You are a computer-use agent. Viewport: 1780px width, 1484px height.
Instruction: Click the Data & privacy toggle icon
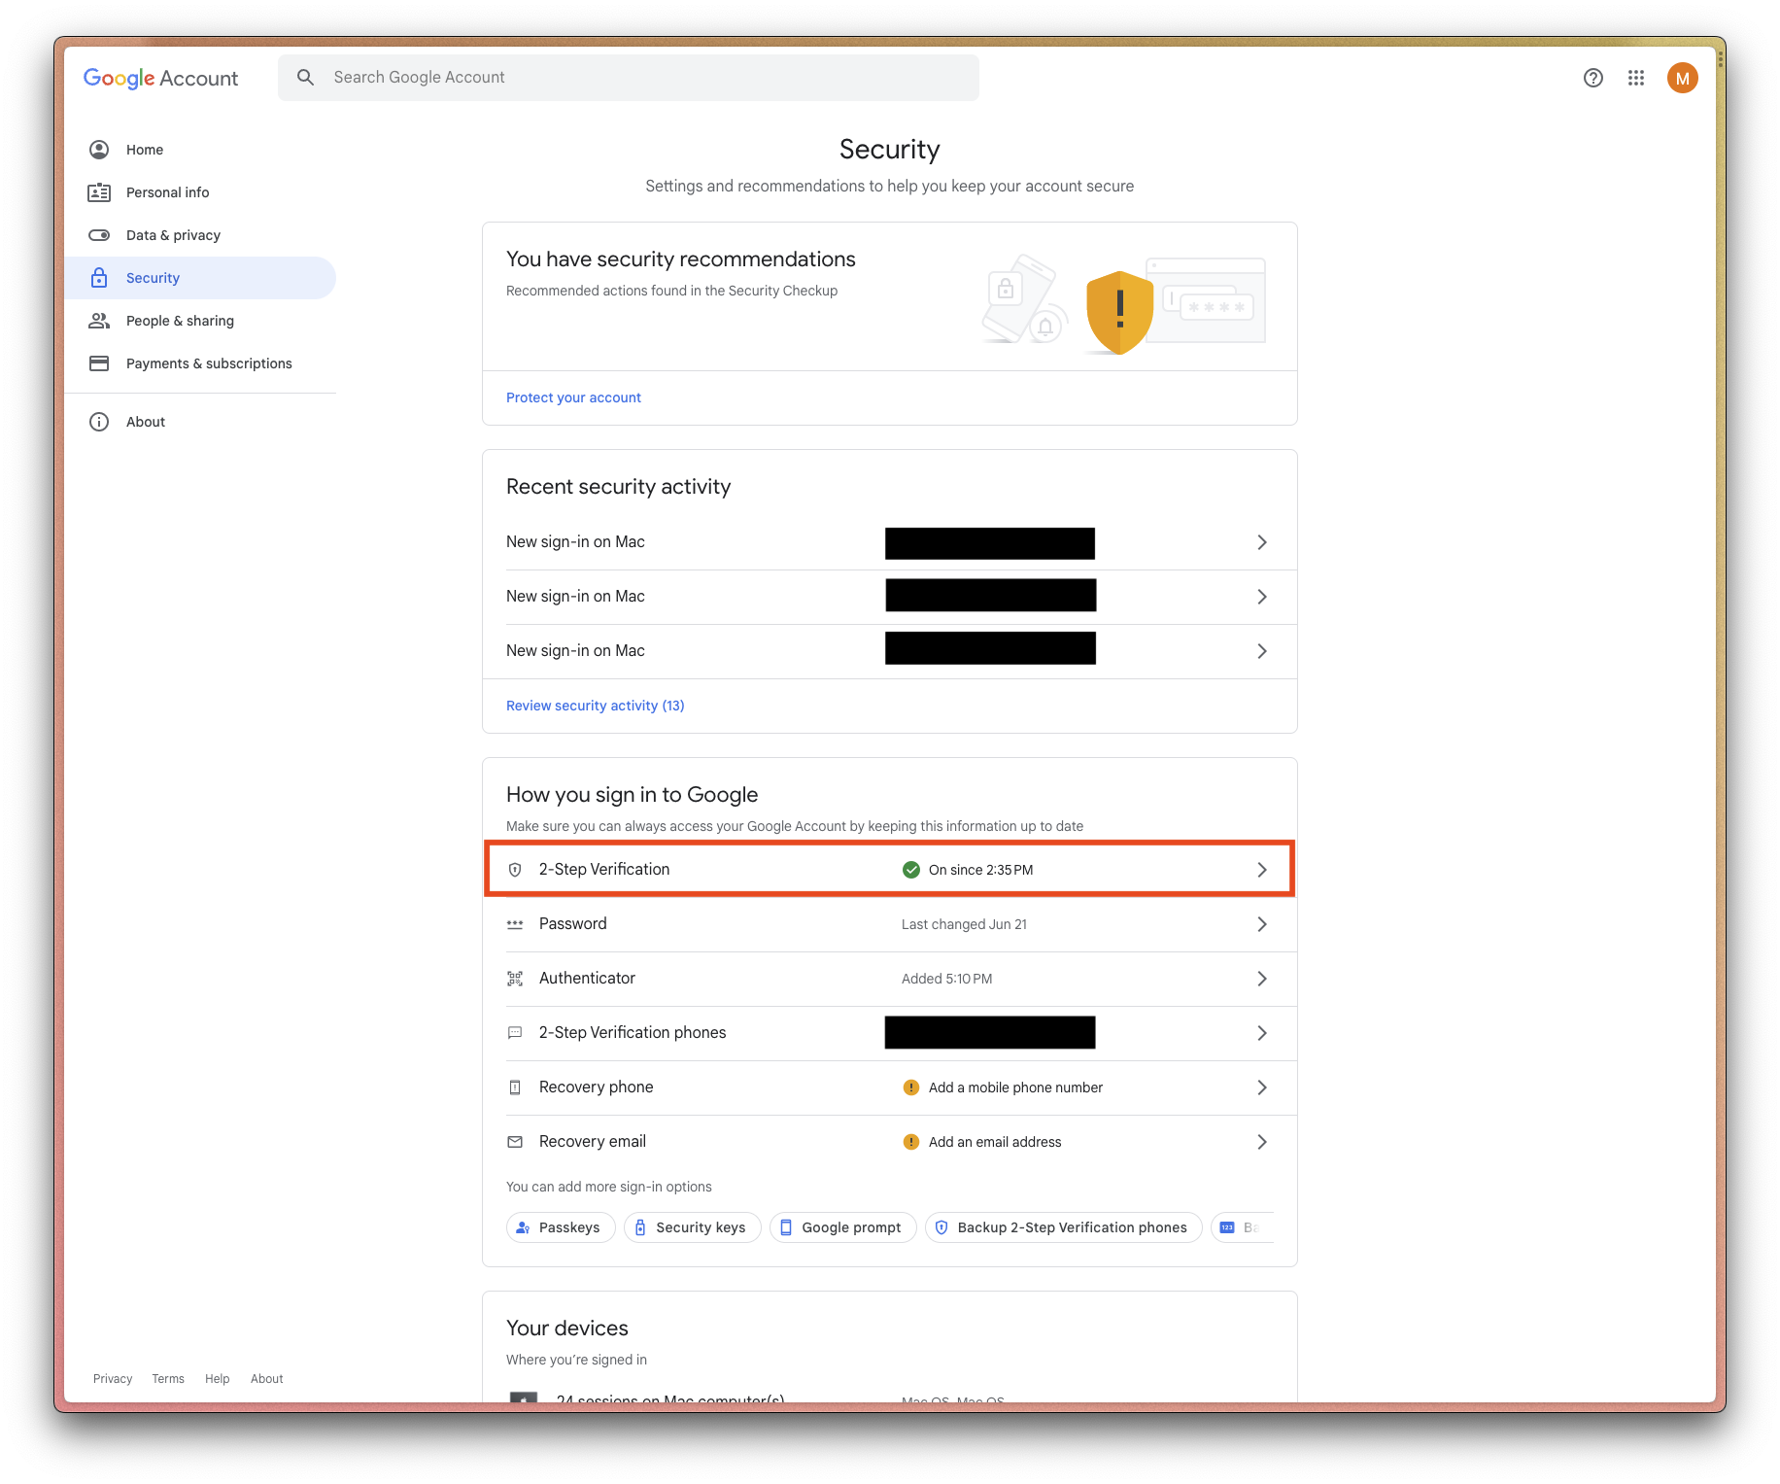point(99,235)
